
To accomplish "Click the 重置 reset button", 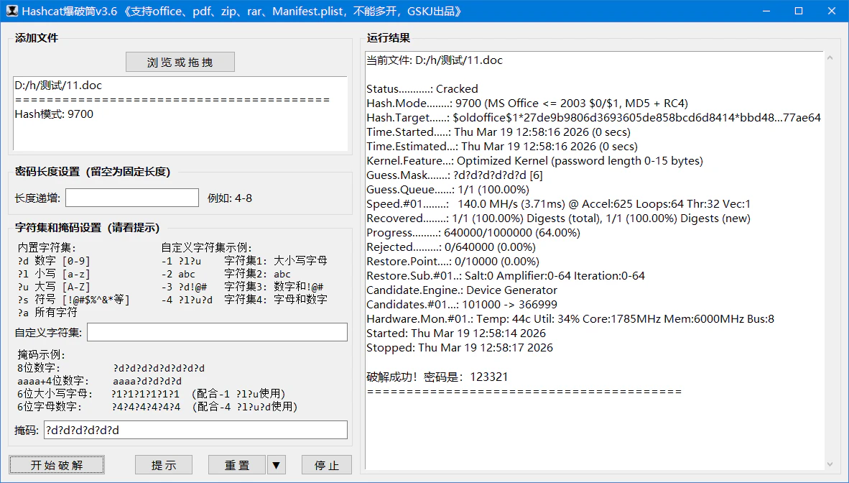I will click(237, 465).
